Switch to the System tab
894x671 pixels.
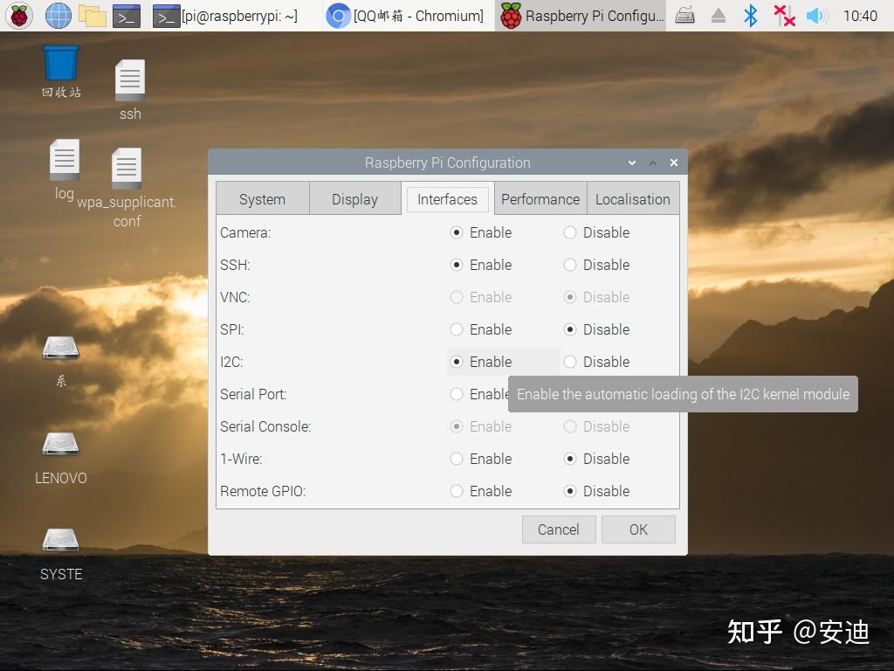(x=262, y=199)
